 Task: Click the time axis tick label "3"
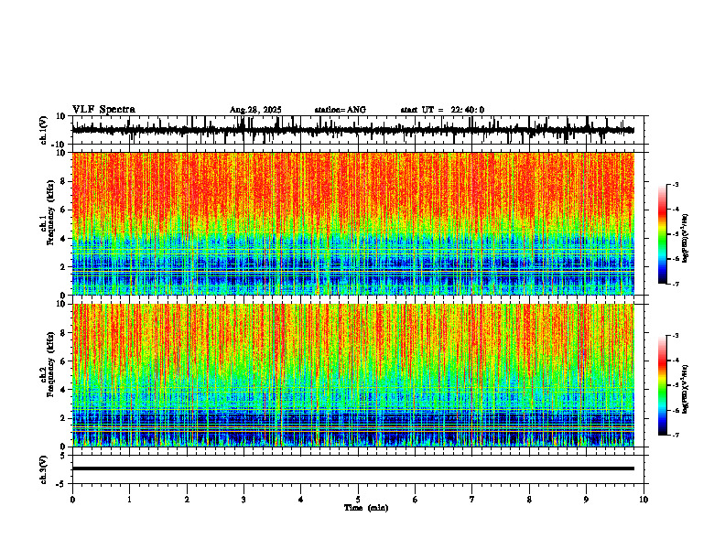pyautogui.click(x=243, y=500)
